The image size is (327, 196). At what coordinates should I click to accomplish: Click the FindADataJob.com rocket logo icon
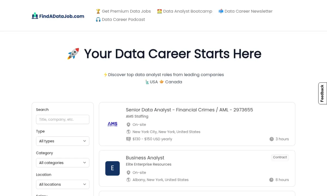point(35,16)
